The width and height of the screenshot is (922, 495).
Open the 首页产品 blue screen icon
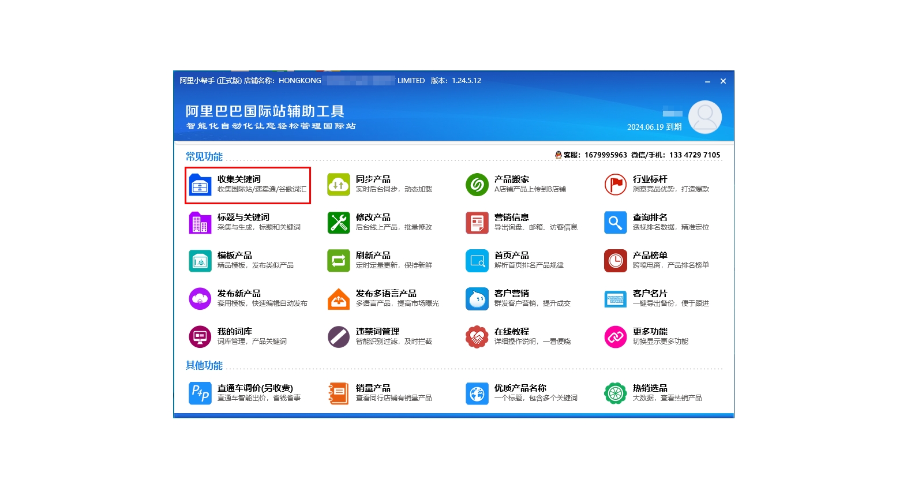pos(477,261)
